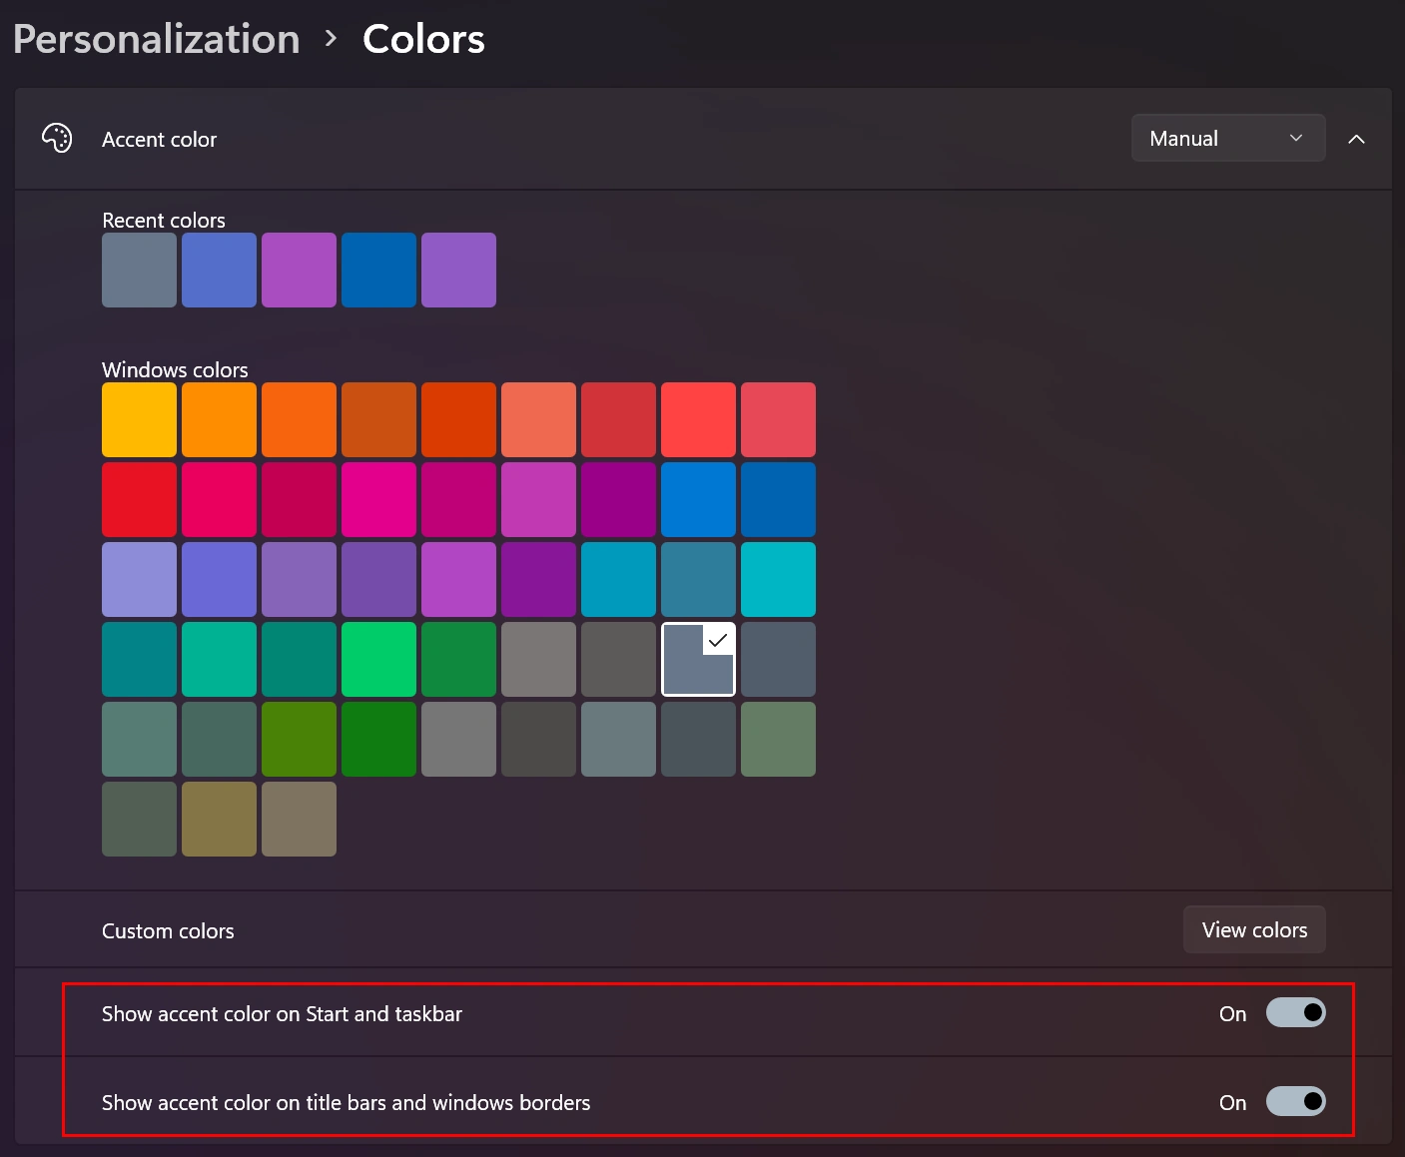Pick the last swatch in Recent colors

point(459,271)
